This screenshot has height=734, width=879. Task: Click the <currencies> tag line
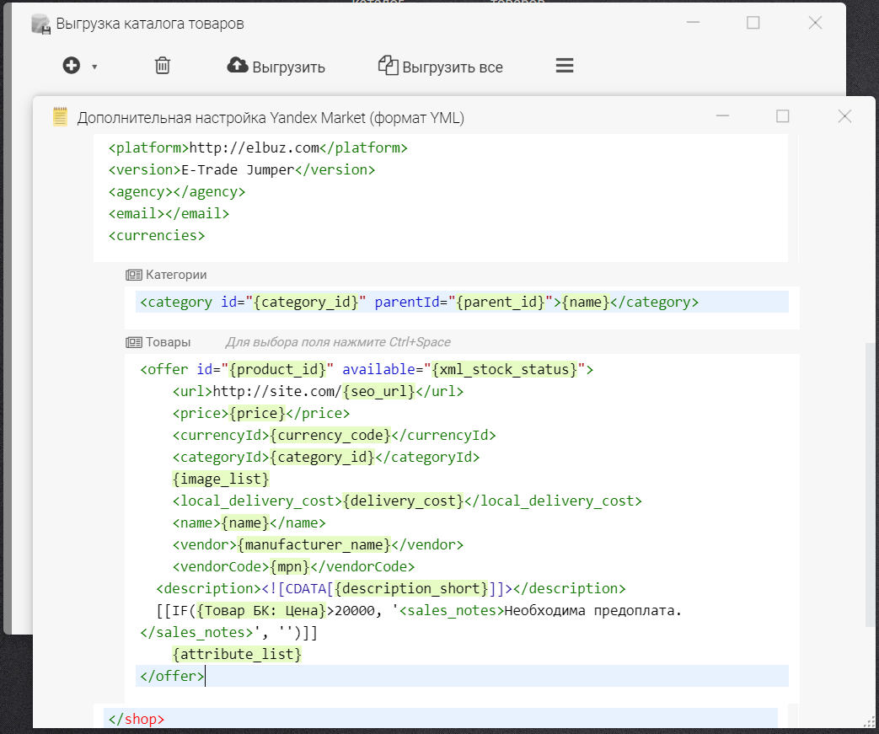pos(157,235)
